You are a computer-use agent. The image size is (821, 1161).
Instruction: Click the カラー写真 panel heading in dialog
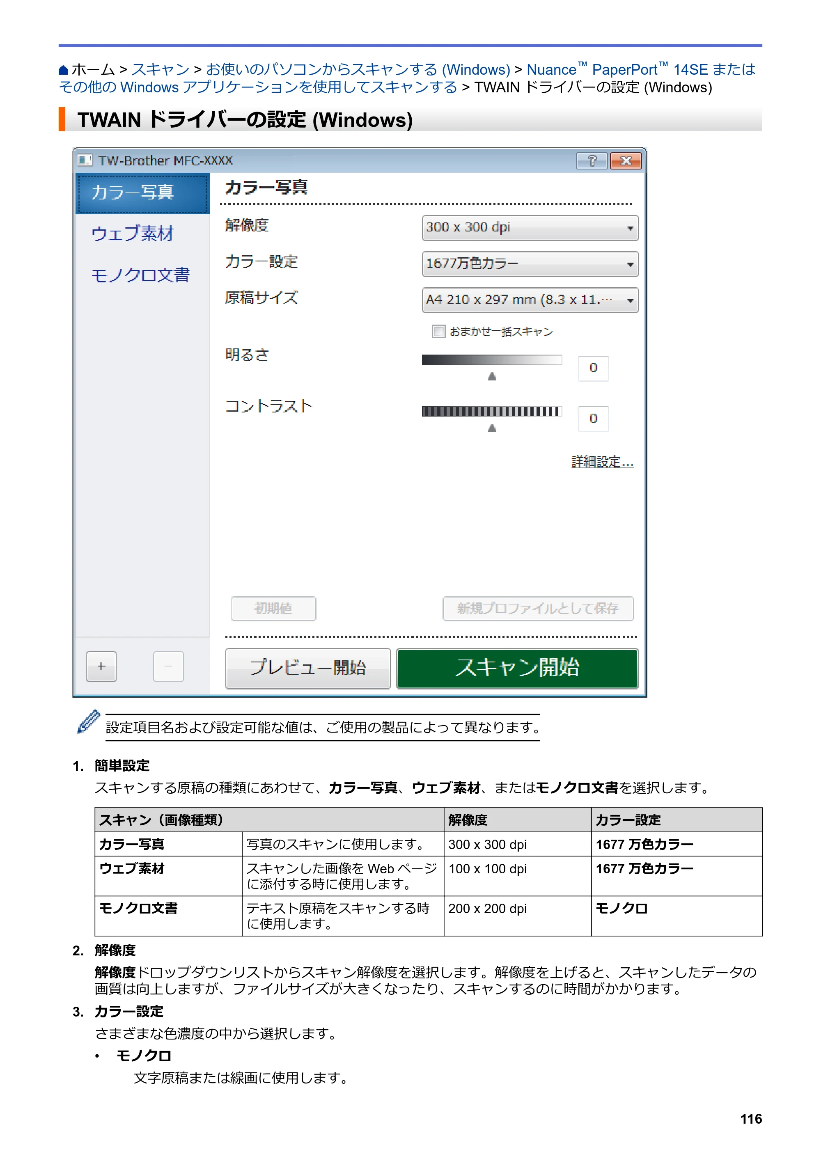coord(266,187)
